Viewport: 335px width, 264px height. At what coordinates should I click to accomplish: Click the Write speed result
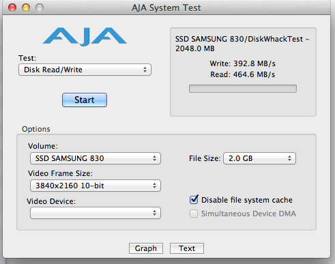click(242, 63)
